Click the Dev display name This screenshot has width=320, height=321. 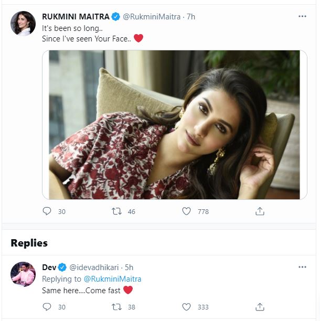tap(48, 267)
